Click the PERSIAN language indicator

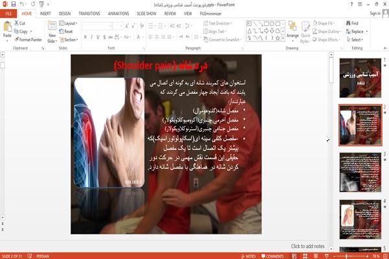click(43, 256)
